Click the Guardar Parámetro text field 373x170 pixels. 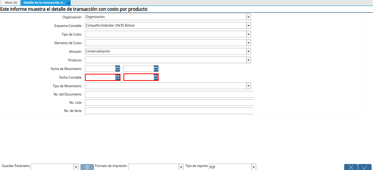tap(53, 167)
